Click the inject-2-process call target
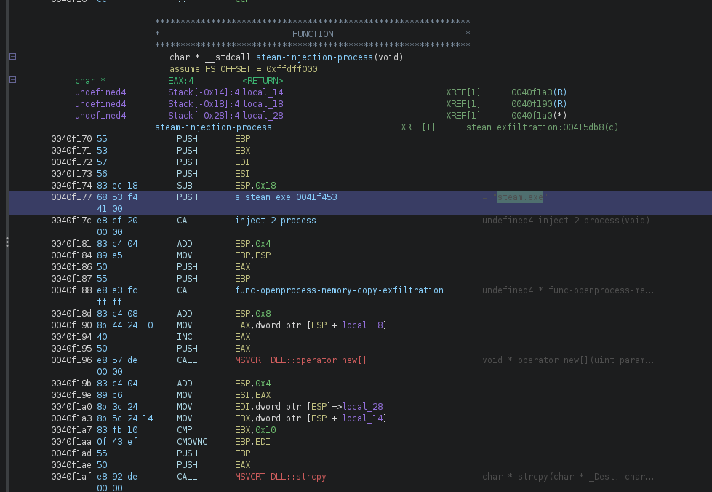Image resolution: width=712 pixels, height=492 pixels. pos(276,221)
